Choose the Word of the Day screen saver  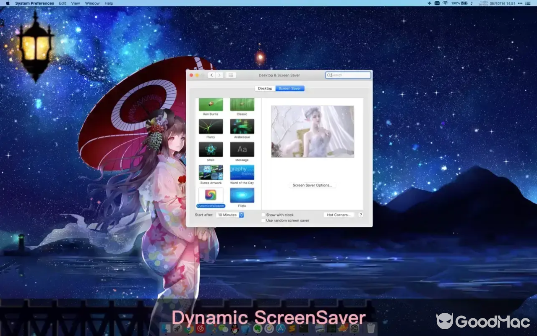pos(242,172)
